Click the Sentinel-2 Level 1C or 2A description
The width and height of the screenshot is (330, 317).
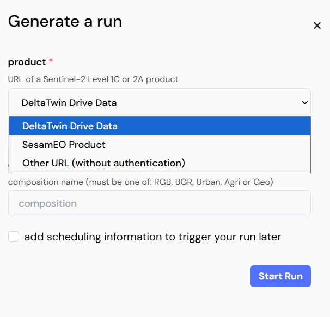click(93, 79)
